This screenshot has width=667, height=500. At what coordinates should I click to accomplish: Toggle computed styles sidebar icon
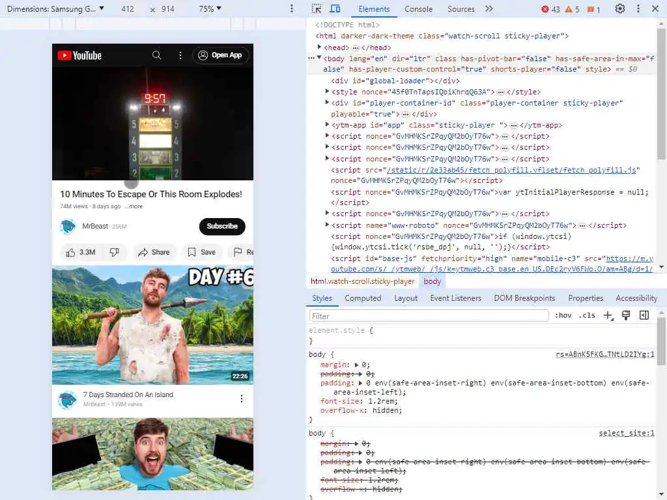point(644,316)
